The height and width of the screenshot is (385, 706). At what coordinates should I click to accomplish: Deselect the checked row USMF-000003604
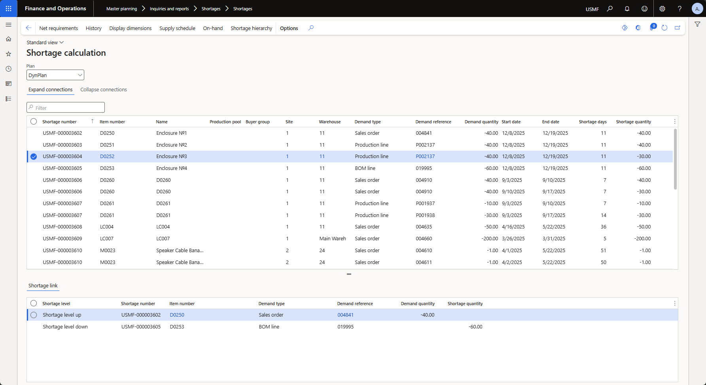34,157
